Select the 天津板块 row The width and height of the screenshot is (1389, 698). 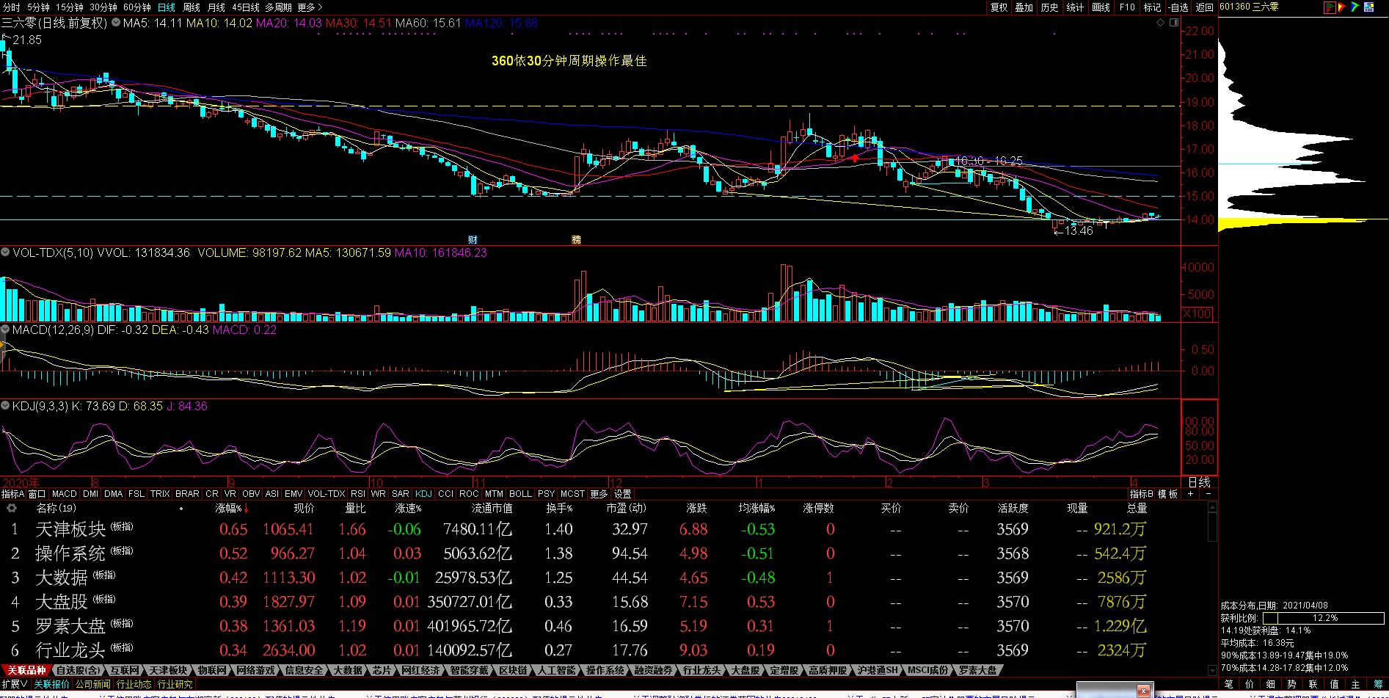tap(603, 528)
